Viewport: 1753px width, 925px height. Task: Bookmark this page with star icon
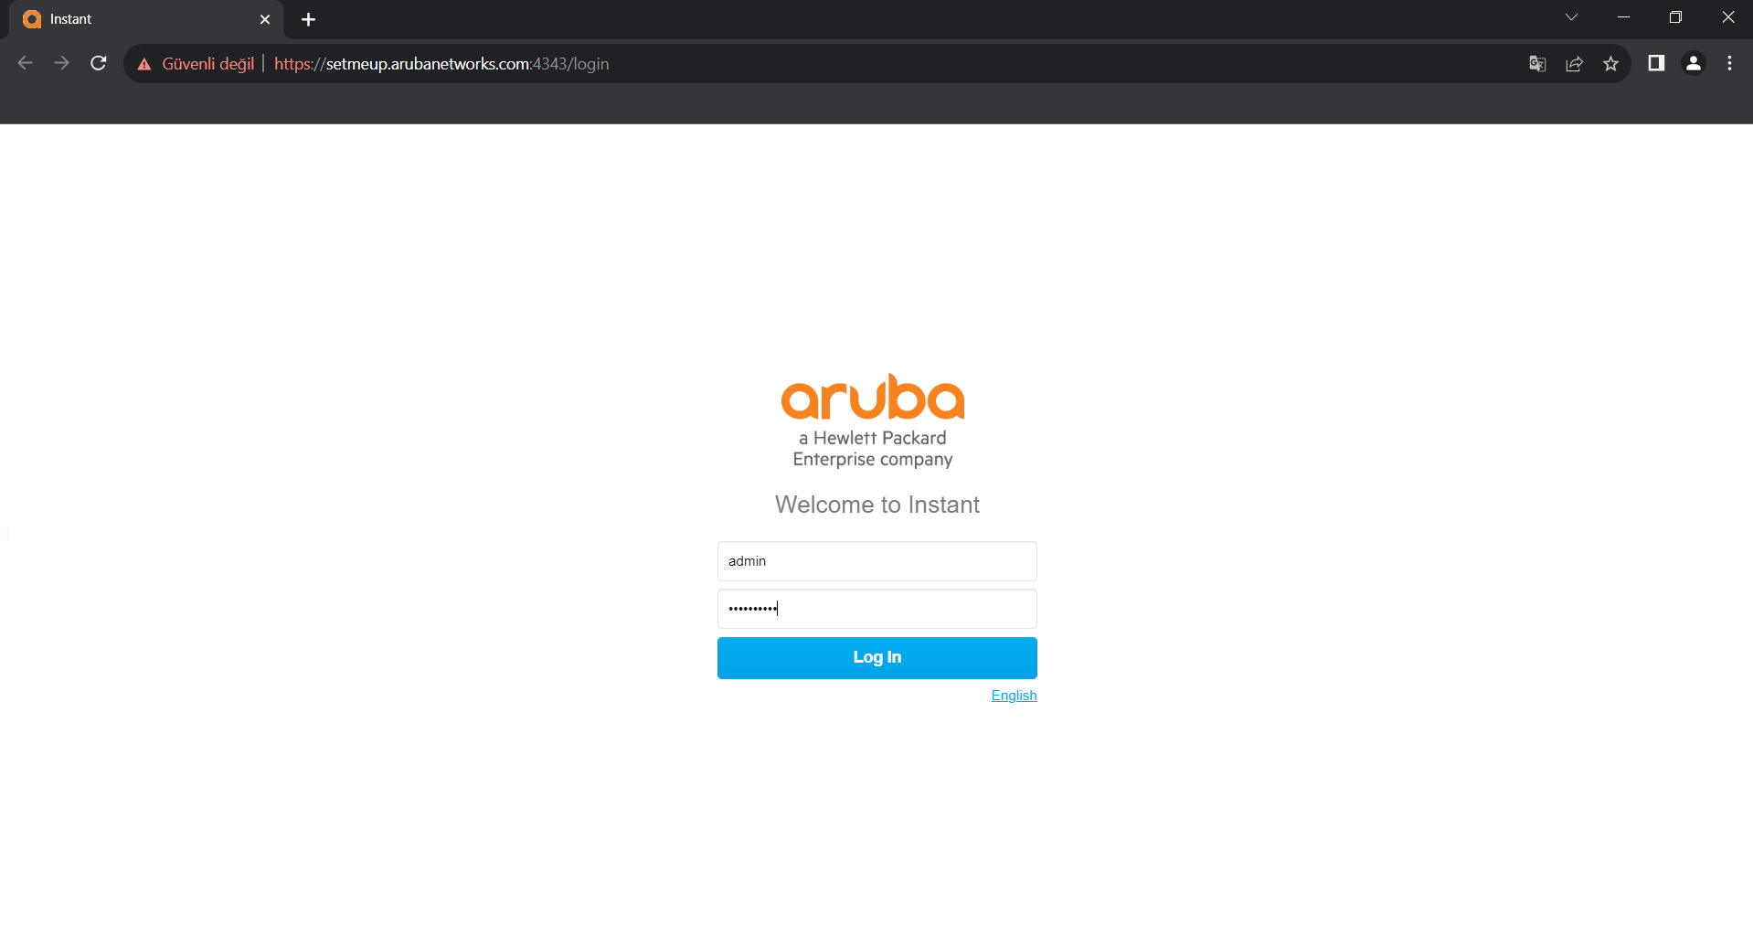tap(1610, 63)
